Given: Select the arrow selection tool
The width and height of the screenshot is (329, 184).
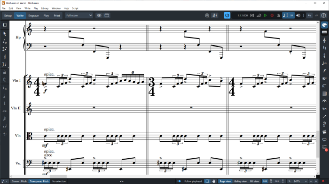Looking at the screenshot, I should pyautogui.click(x=5, y=34).
